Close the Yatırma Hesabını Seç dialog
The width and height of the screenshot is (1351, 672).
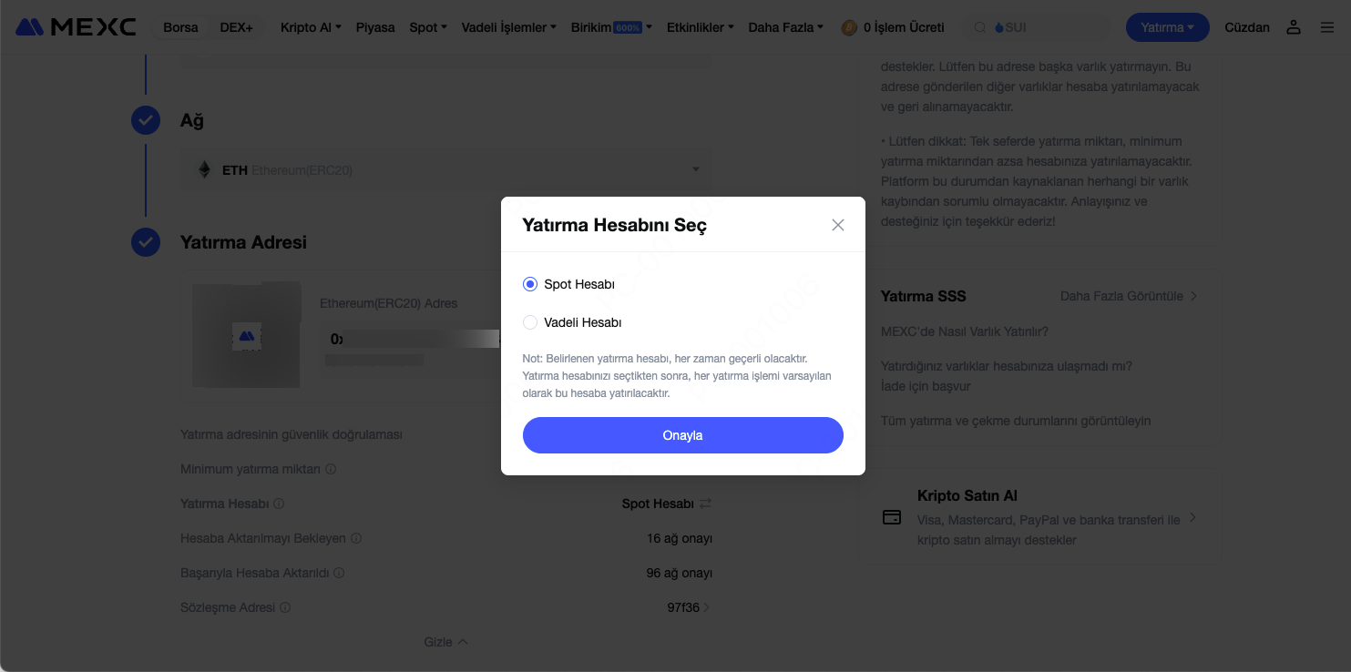[x=838, y=225]
